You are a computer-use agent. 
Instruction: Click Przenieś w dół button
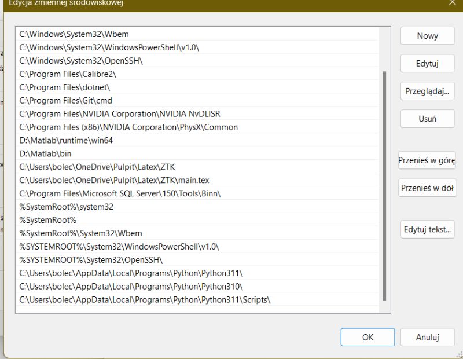click(x=427, y=188)
